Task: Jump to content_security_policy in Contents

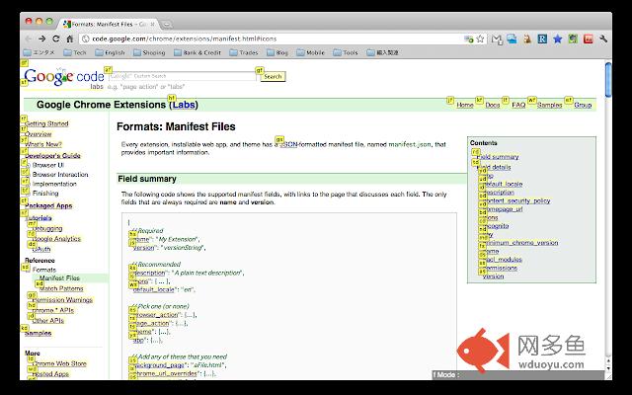Action: [517, 200]
